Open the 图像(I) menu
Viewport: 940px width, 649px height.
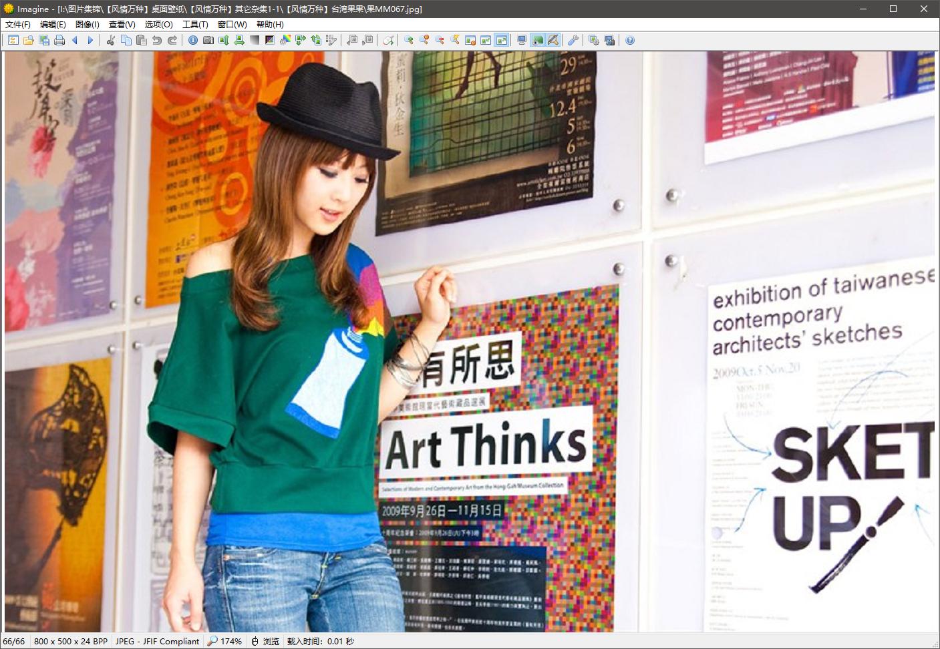[x=88, y=25]
